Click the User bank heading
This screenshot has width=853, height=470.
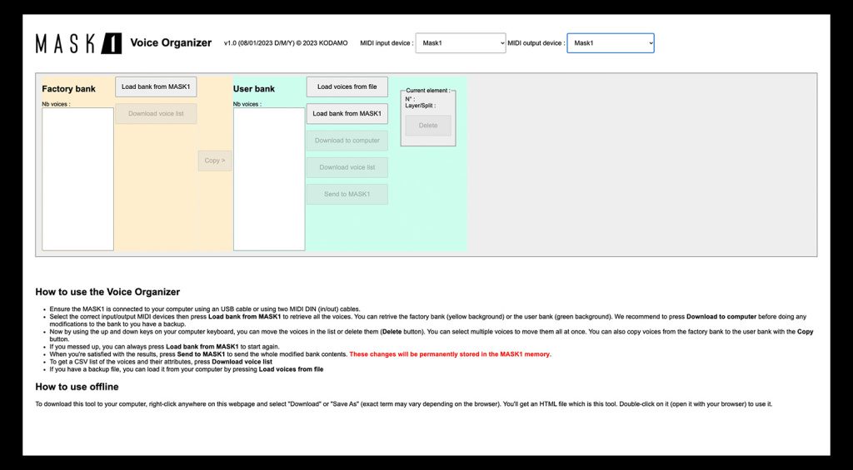254,89
